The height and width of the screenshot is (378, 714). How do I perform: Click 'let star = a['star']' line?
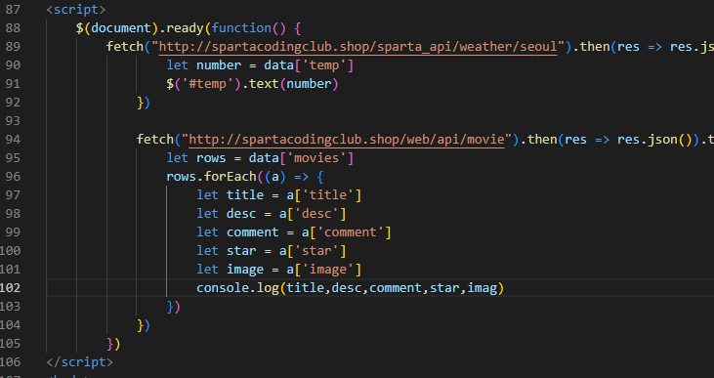coord(272,251)
